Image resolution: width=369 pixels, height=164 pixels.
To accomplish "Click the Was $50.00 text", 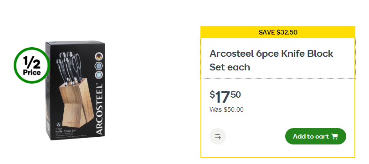I will pos(226,109).
